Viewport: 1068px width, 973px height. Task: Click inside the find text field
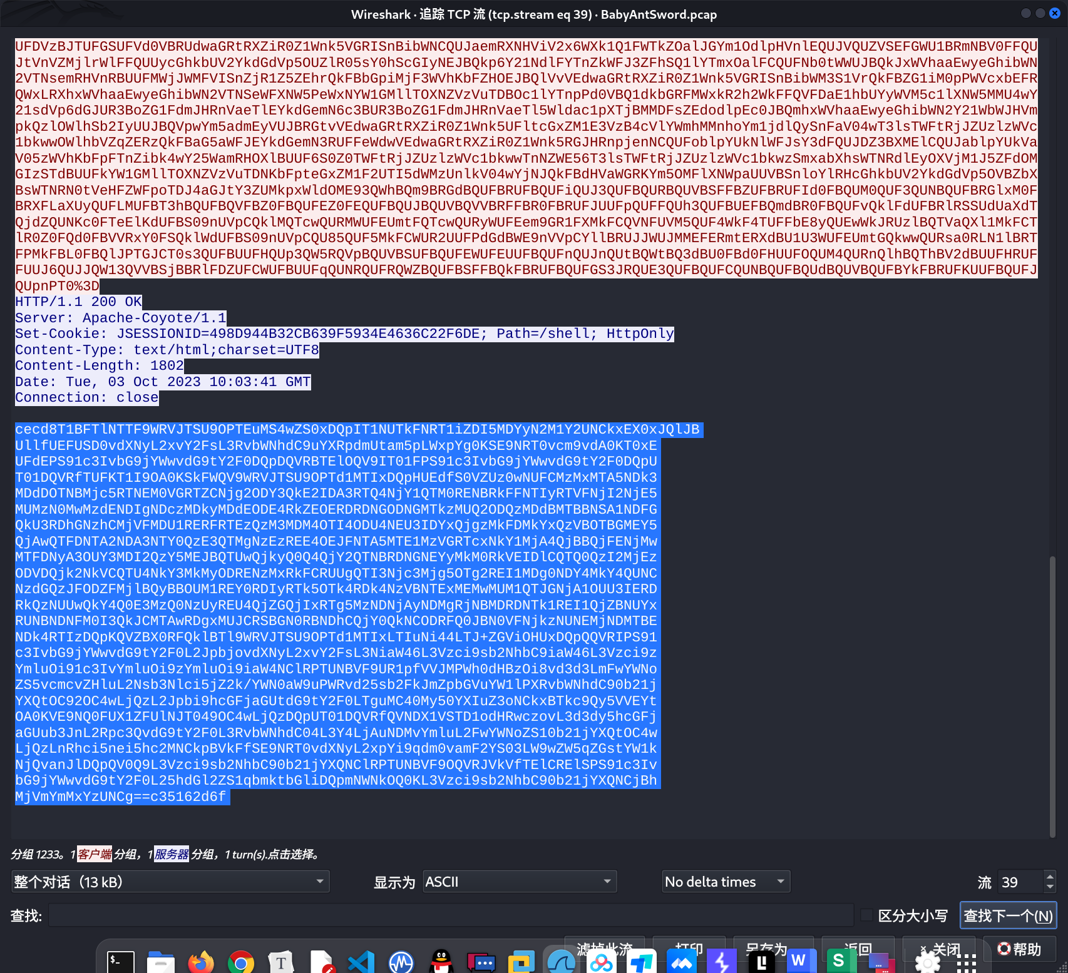pos(451,915)
